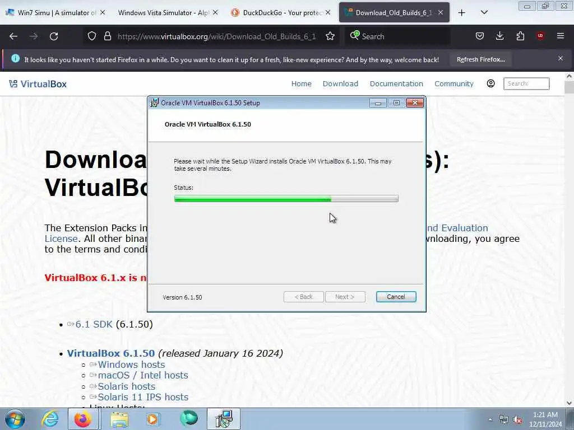Click the installer setup taskbar icon
Image resolution: width=574 pixels, height=430 pixels.
[x=224, y=419]
